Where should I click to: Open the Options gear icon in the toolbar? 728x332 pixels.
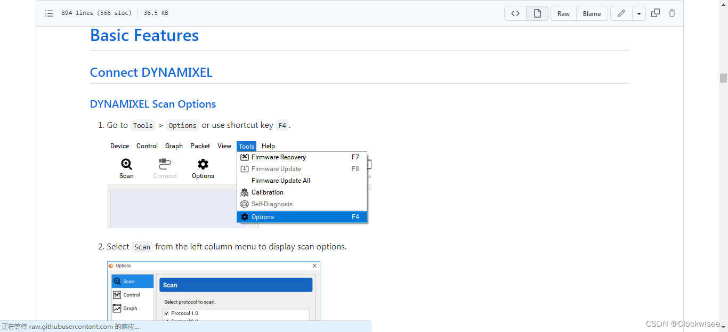(x=203, y=164)
